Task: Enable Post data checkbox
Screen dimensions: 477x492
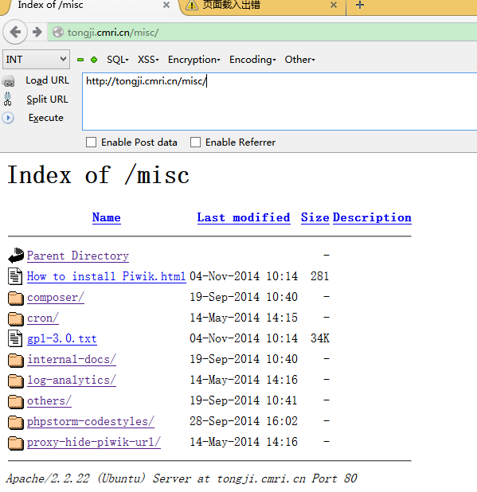Action: [91, 143]
